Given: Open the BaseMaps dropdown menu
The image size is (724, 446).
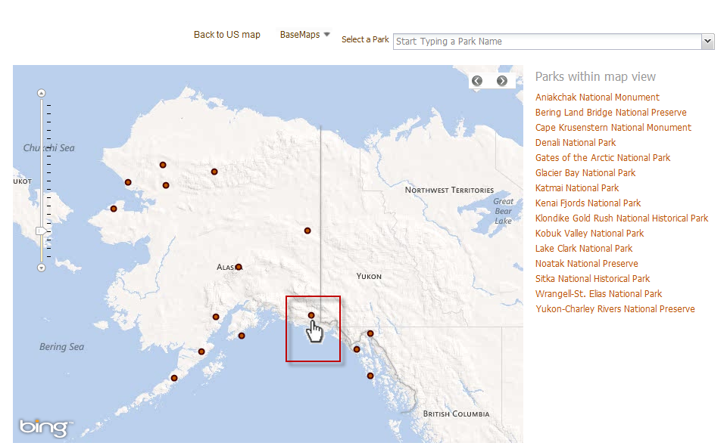Looking at the screenshot, I should [x=304, y=35].
